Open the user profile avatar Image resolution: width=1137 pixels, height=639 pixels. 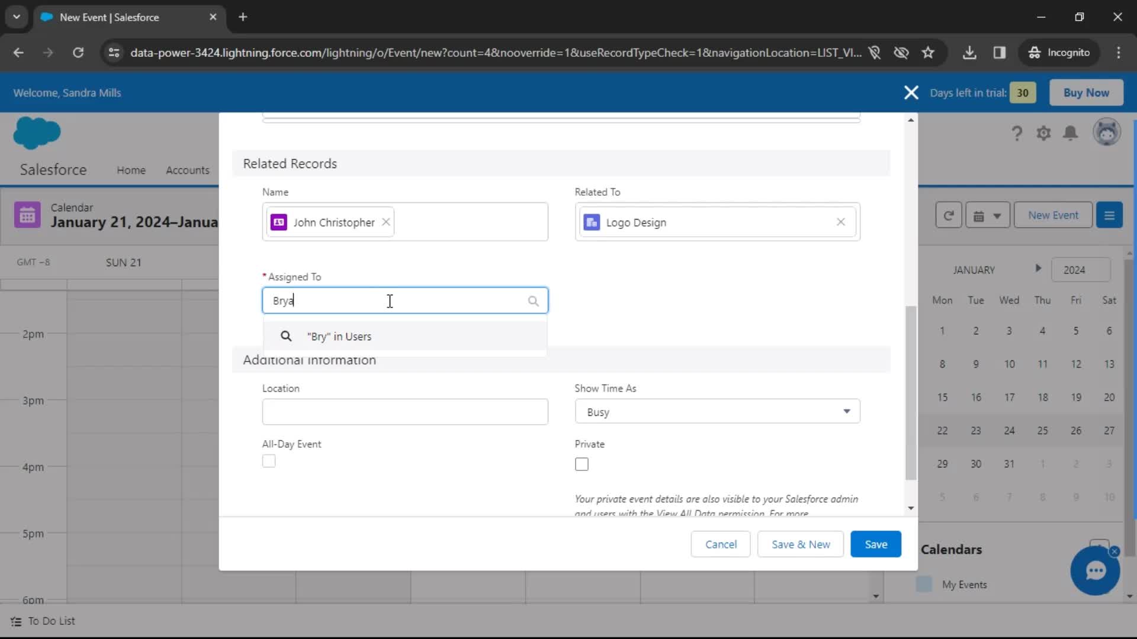pos(1107,132)
